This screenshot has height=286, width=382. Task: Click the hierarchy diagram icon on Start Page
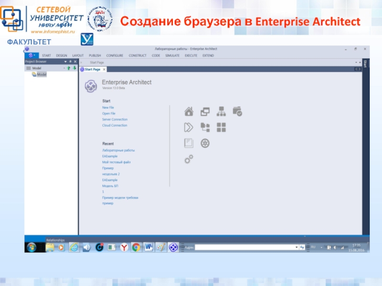[x=221, y=112]
